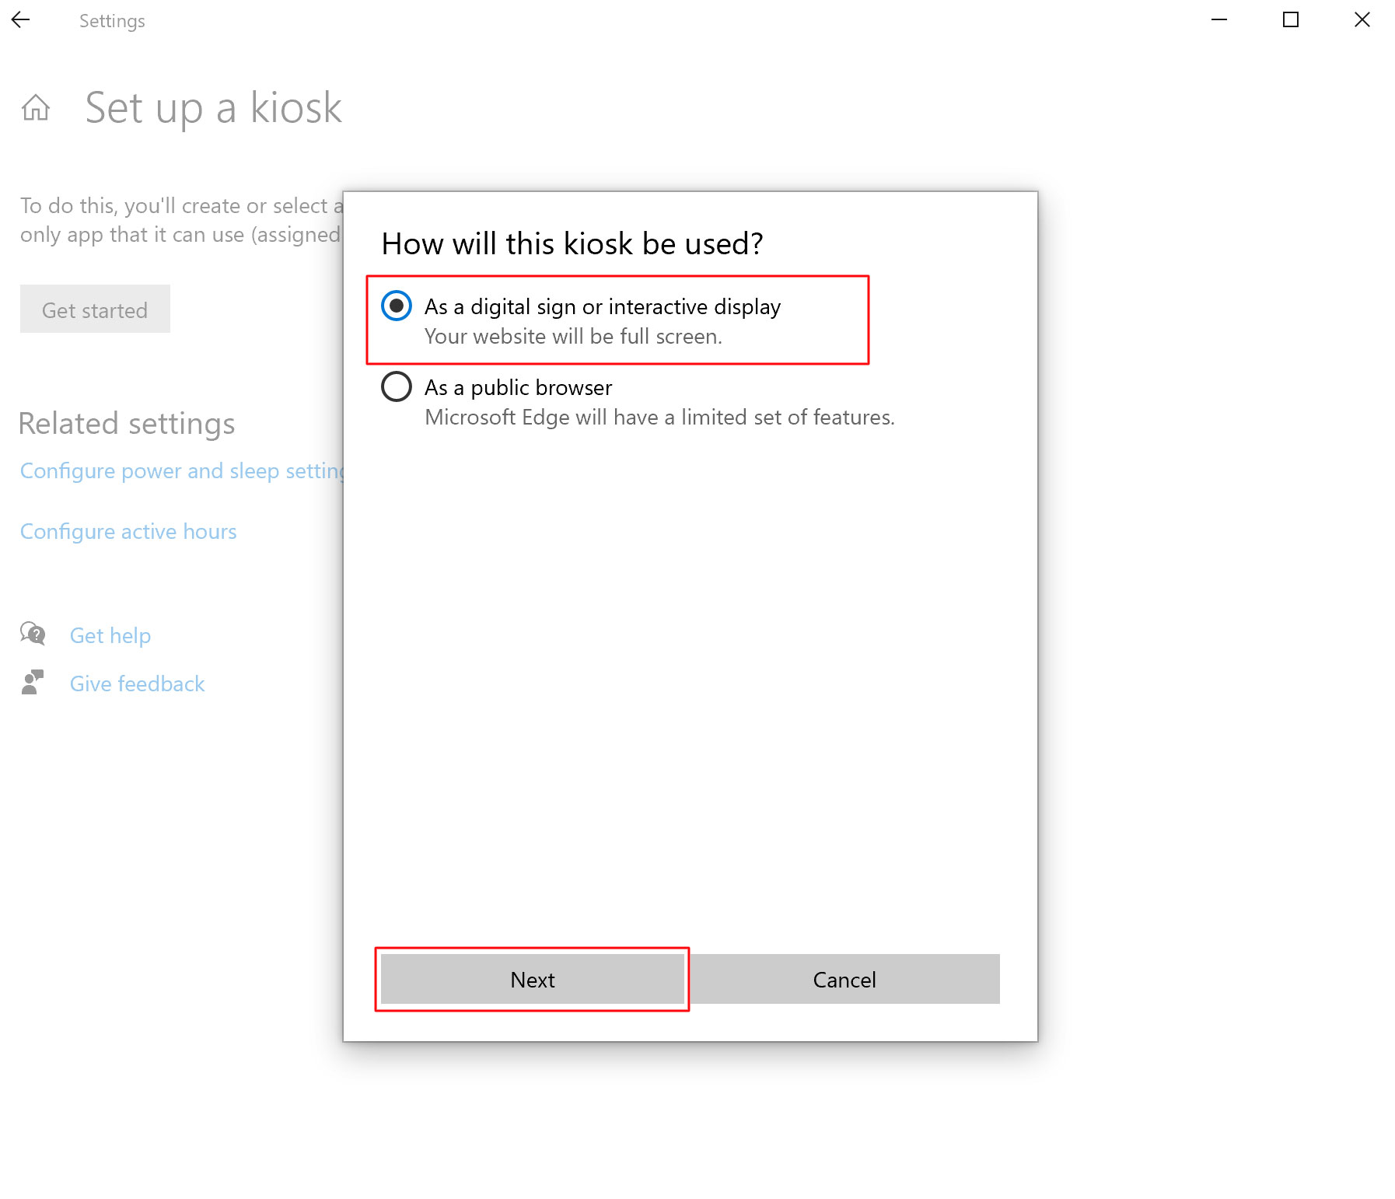Continue with the Next button
Image resolution: width=1395 pixels, height=1199 pixels.
click(533, 980)
